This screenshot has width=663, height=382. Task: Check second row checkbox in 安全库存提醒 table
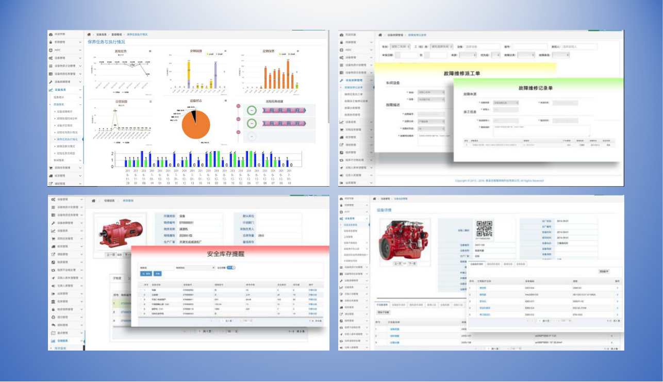(141, 294)
